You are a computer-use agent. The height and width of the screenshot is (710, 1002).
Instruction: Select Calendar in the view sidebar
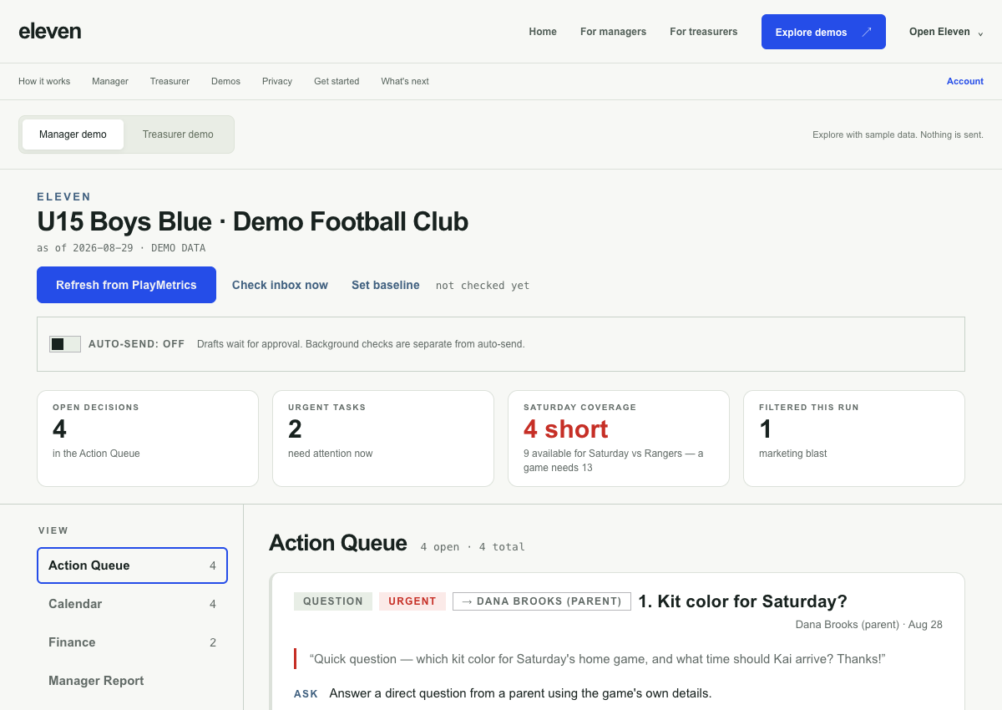coord(132,604)
